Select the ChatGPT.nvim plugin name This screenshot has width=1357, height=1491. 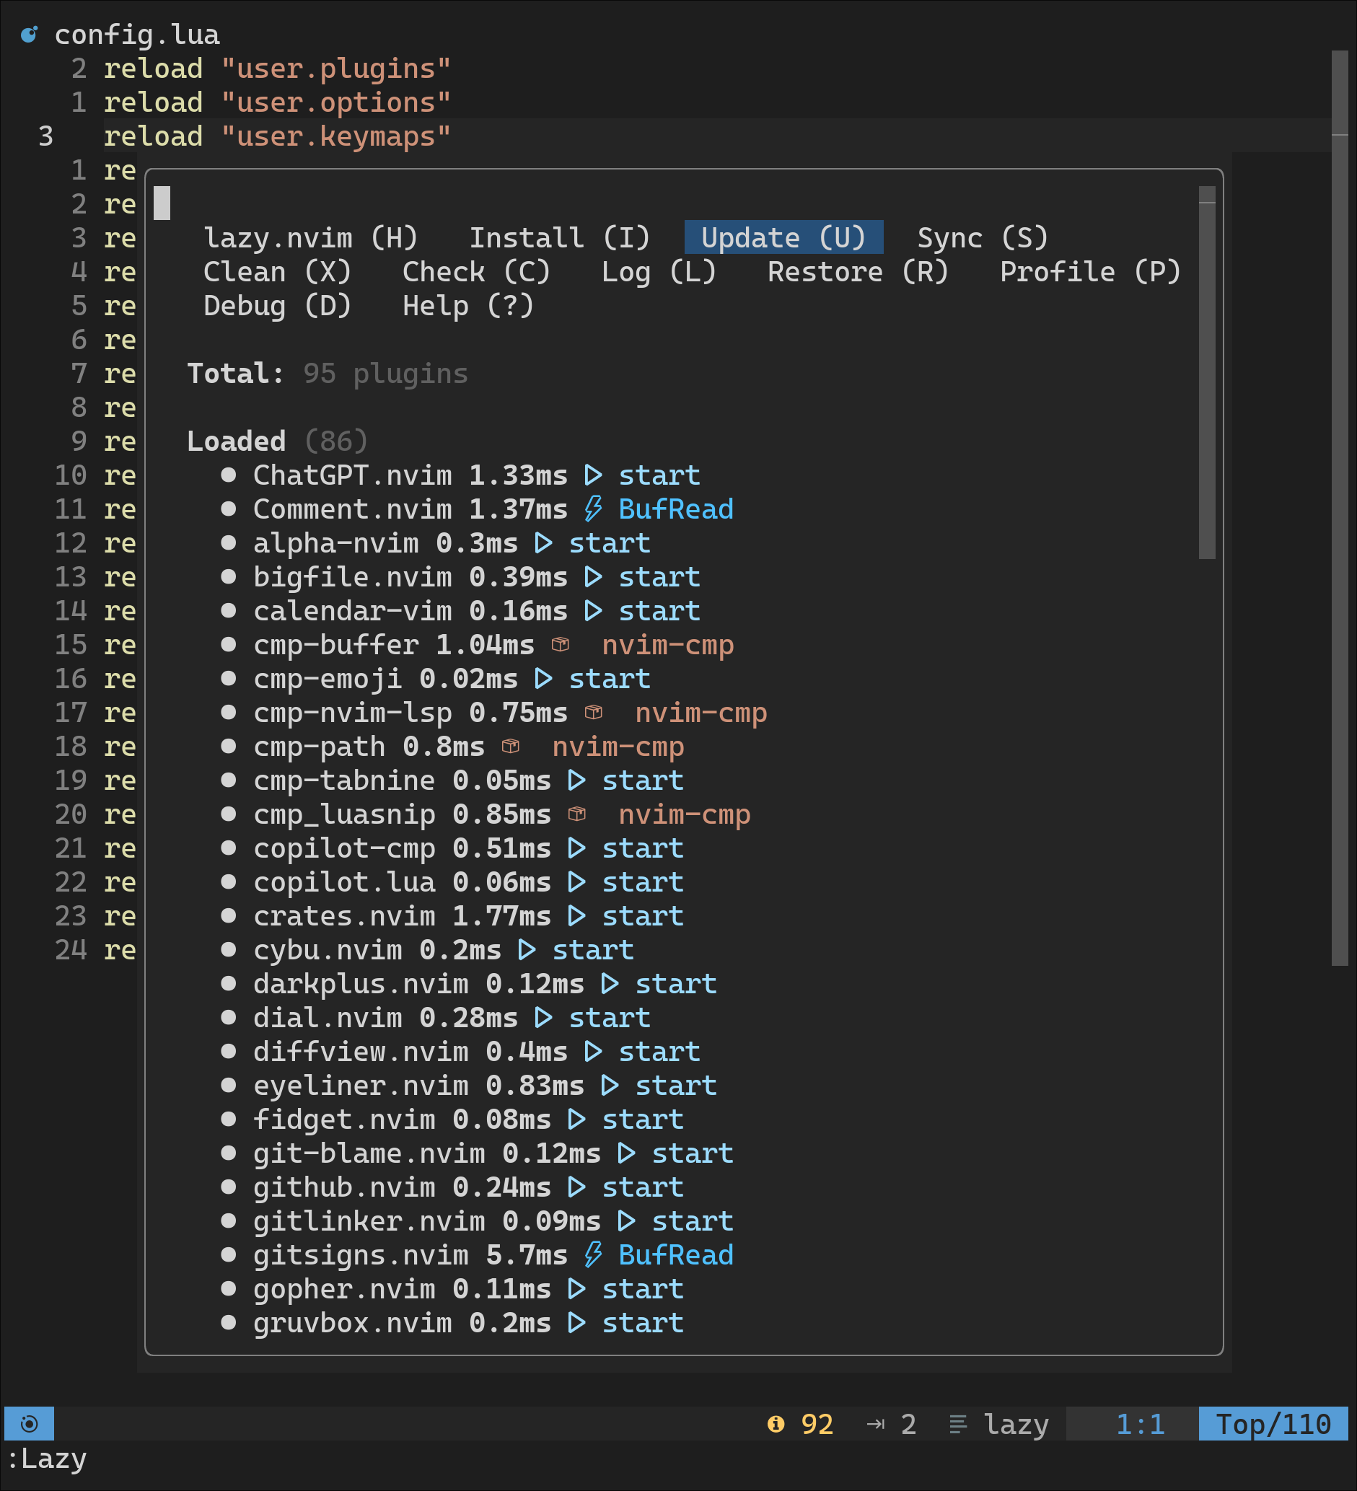pos(352,475)
